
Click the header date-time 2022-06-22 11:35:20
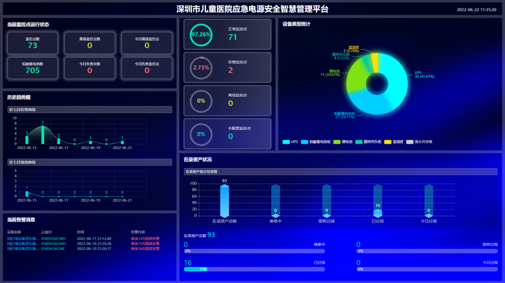[x=476, y=10]
